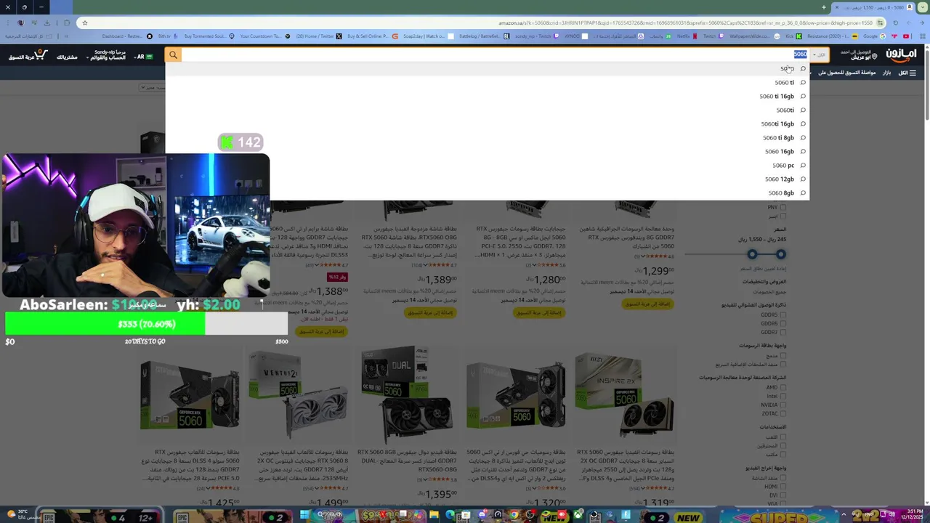
Task: Click the browser bookmark star icon
Action: [84, 23]
